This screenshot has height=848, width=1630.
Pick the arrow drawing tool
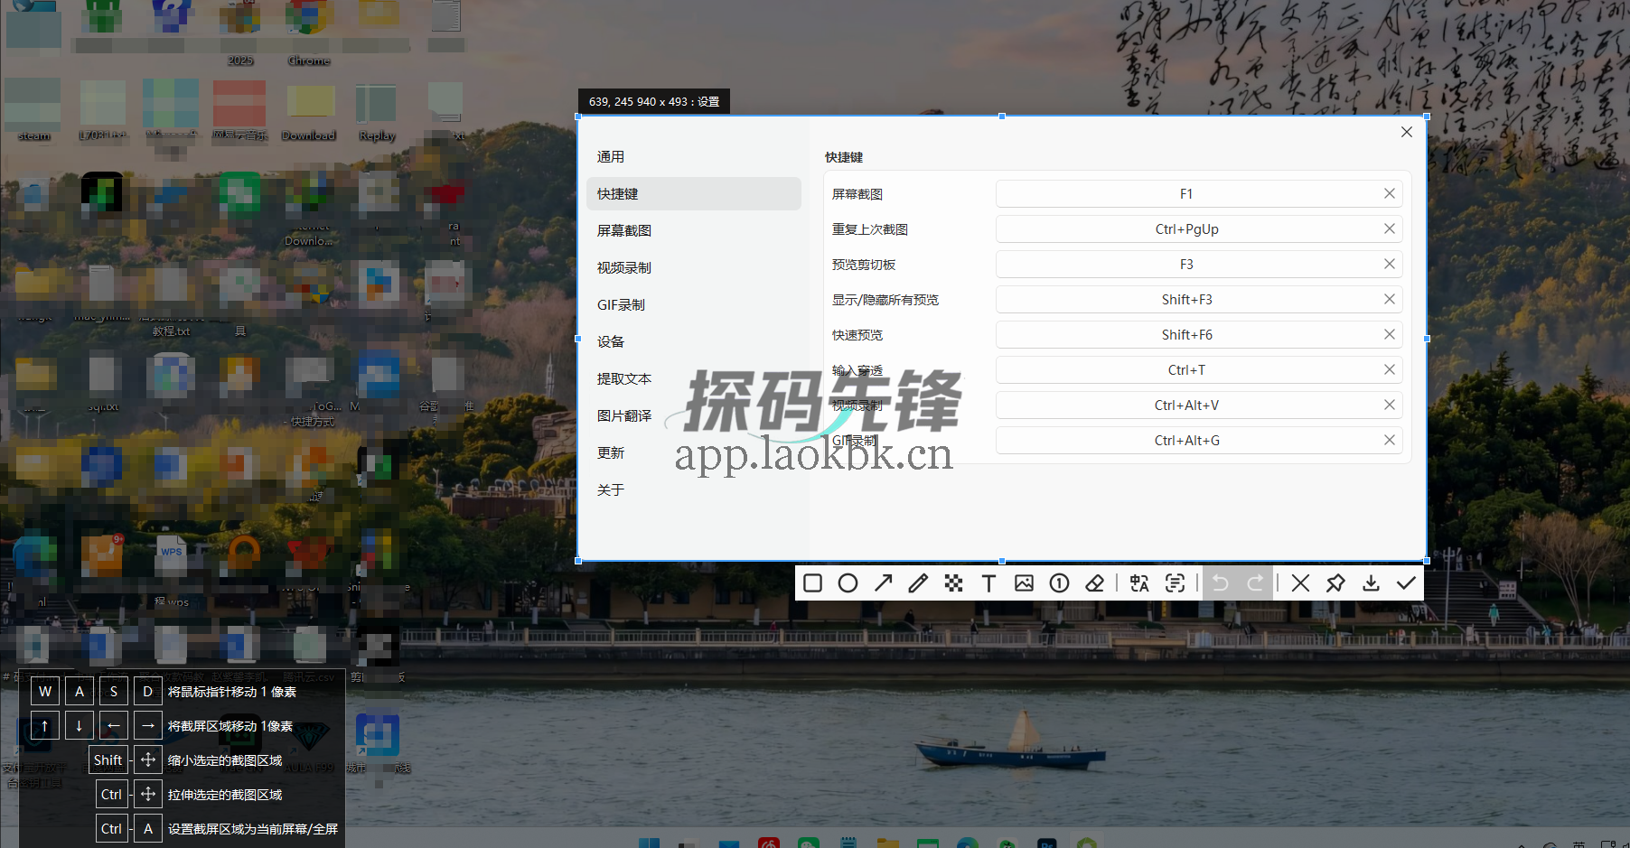tap(883, 582)
